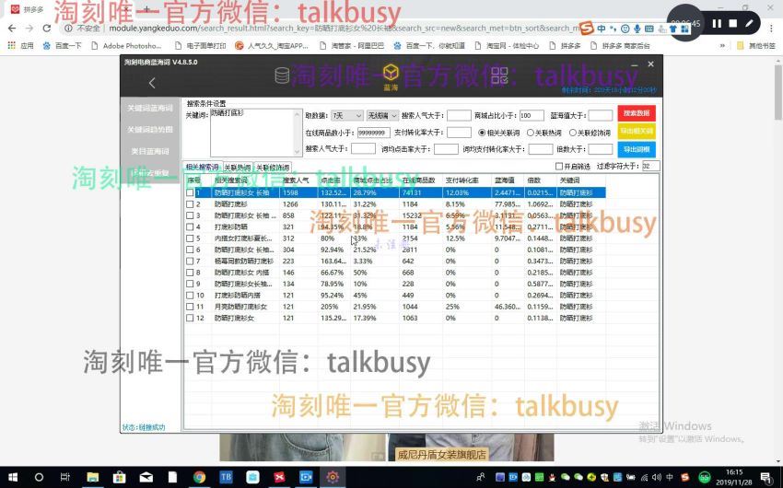783x488 pixels.
Task: Open the recorder's pencil annotation tool
Action: 749,23
